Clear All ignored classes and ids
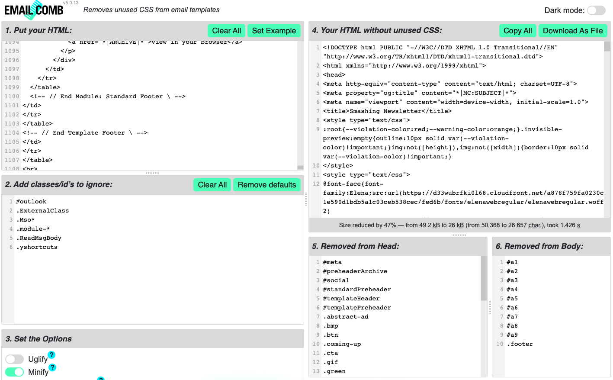This screenshot has height=380, width=613. (x=212, y=185)
